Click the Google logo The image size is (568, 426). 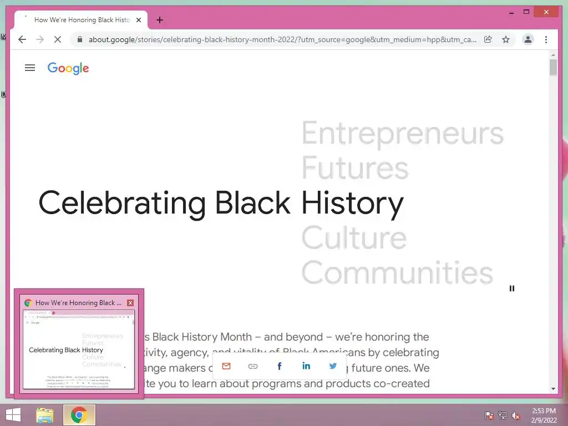tap(68, 68)
